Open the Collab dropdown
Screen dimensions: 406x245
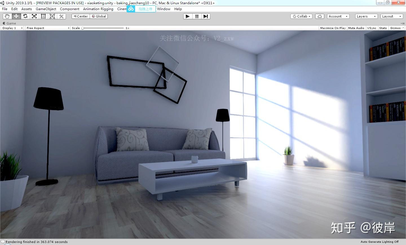click(x=301, y=16)
